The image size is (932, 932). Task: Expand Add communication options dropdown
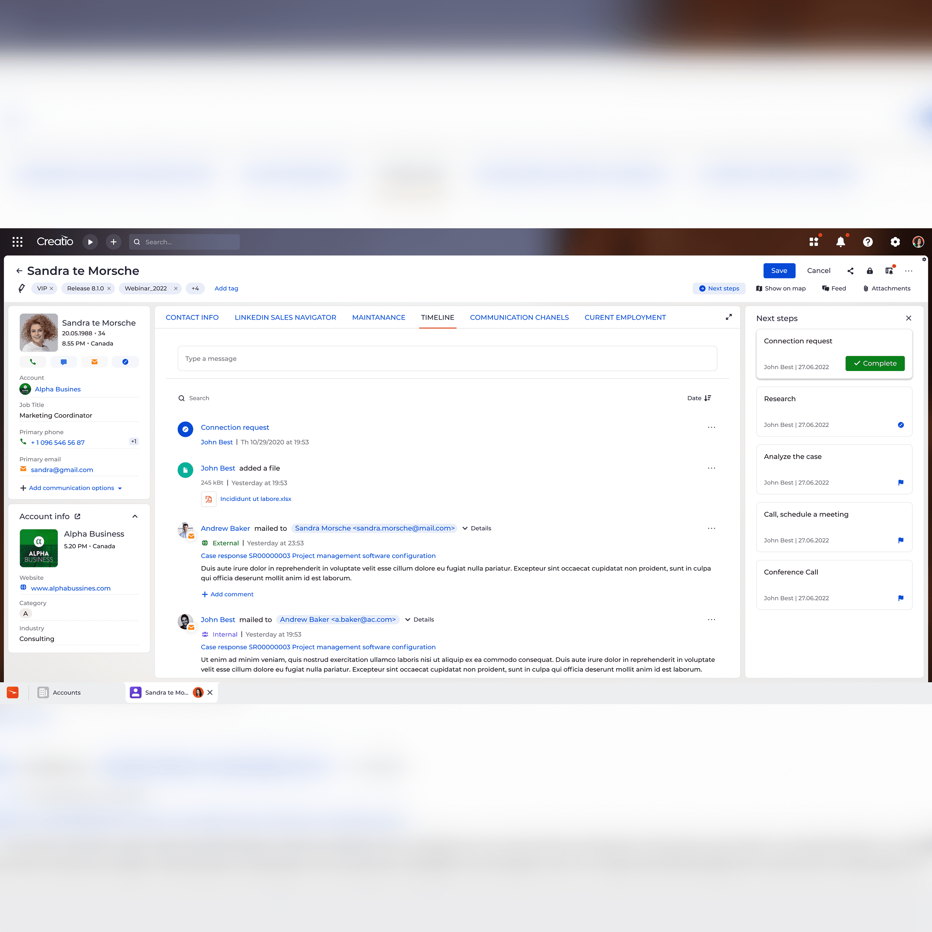tap(71, 488)
